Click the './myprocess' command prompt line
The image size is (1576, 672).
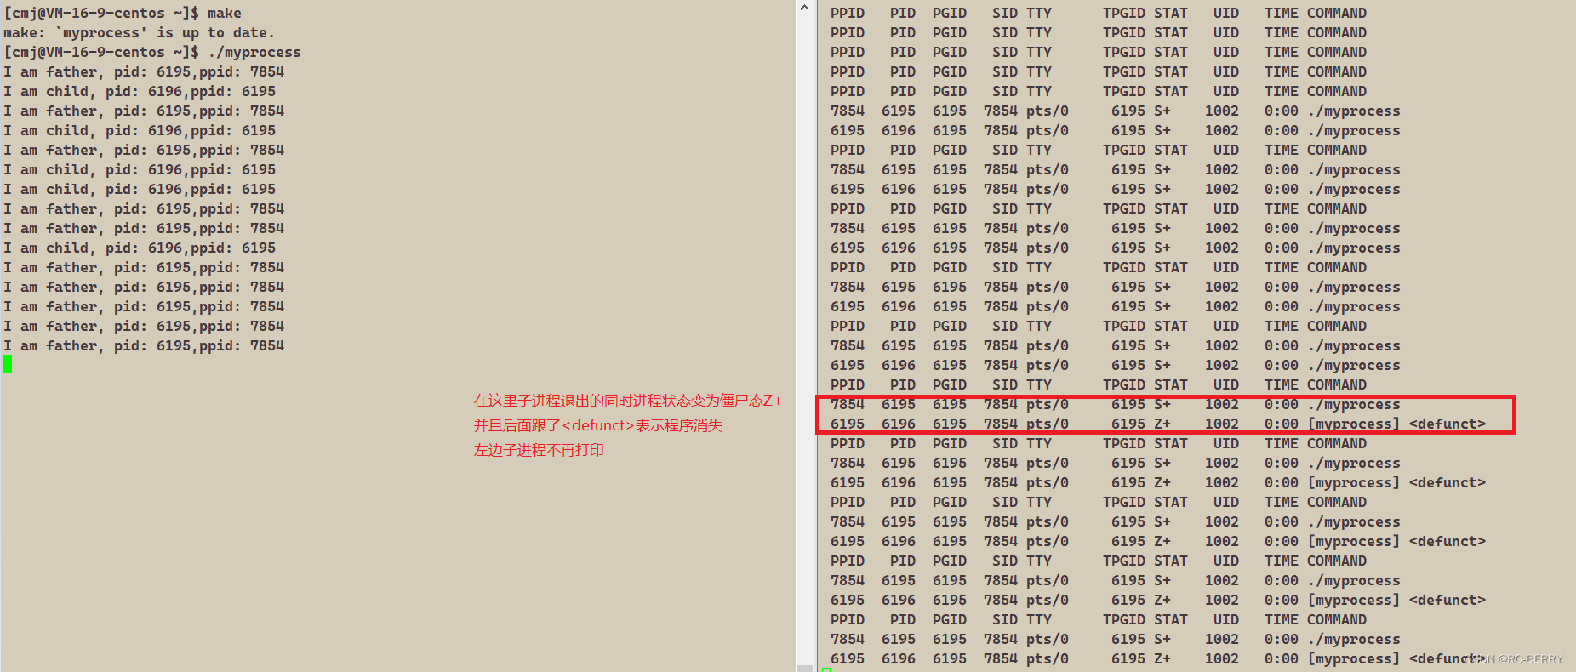[152, 52]
